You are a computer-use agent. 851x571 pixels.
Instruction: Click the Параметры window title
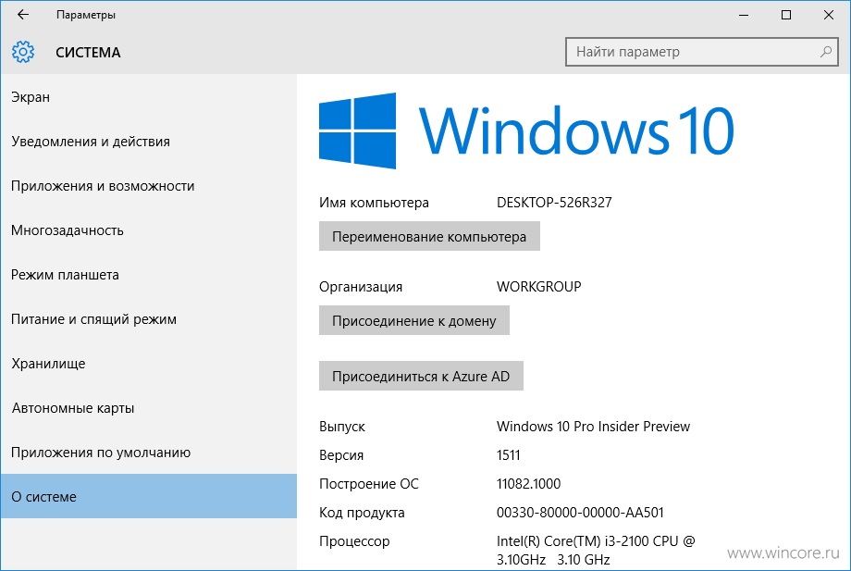86,15
